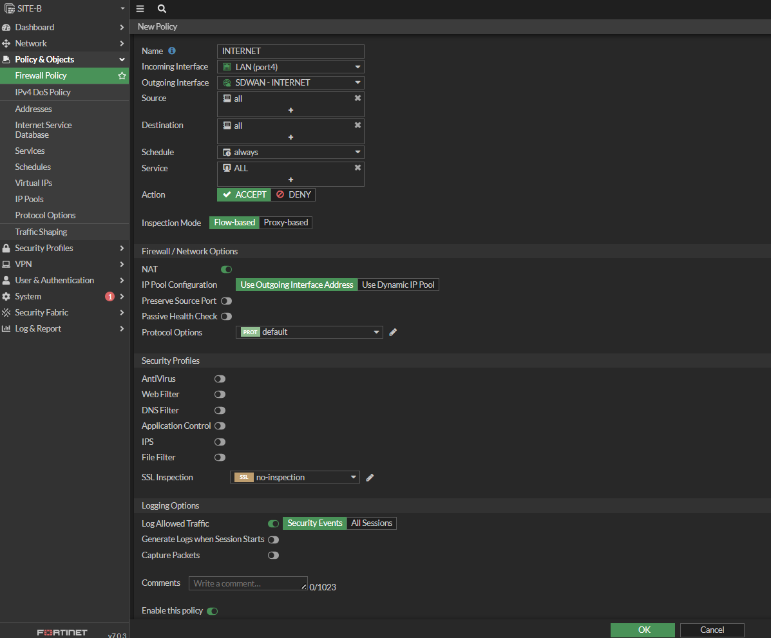Screen dimensions: 771x638
Task: Click the search magnifier icon
Action: 162,9
